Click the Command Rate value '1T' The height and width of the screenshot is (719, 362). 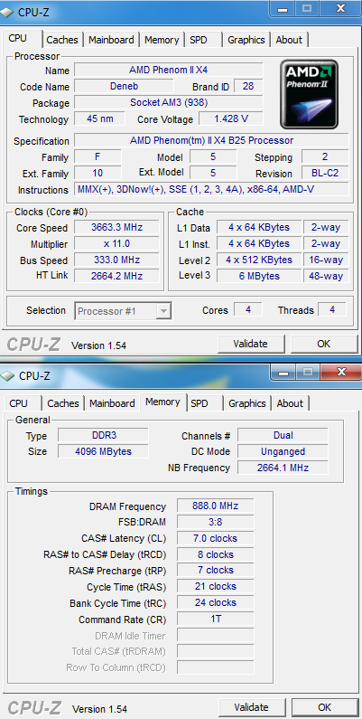[x=215, y=619]
